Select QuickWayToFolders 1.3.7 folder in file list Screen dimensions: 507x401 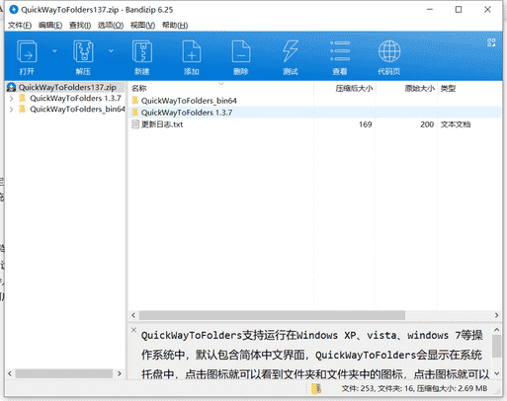click(187, 113)
